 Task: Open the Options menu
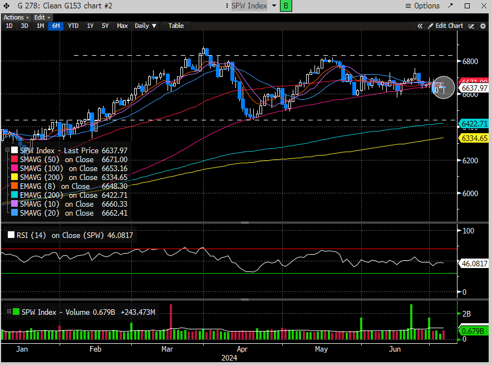(422, 6)
